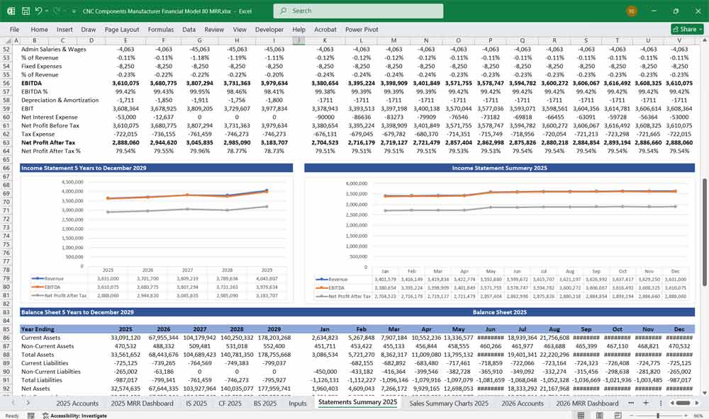
Task: Select column E header
Action: pyautogui.click(x=125, y=40)
